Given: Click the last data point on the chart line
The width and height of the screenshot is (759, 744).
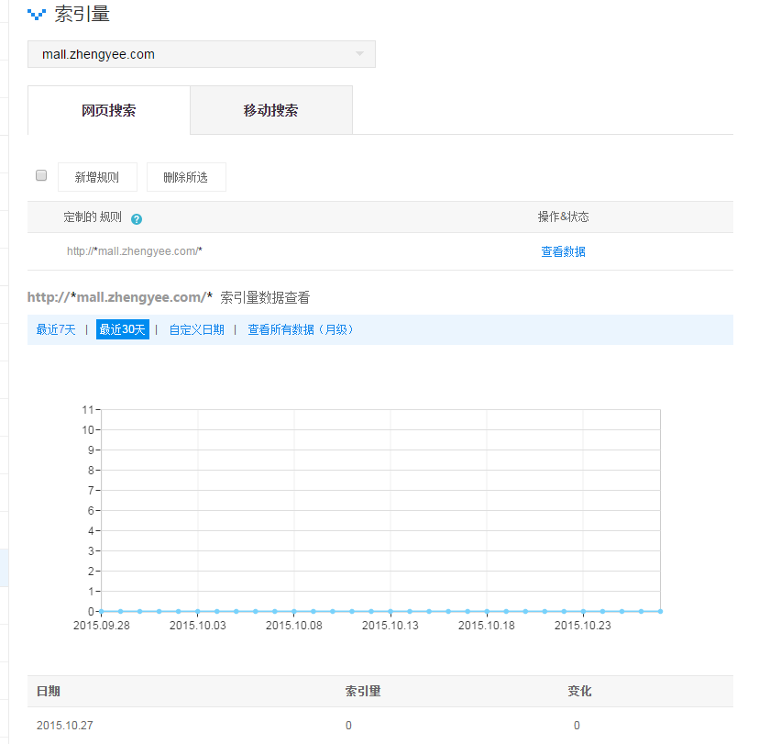Looking at the screenshot, I should 660,611.
